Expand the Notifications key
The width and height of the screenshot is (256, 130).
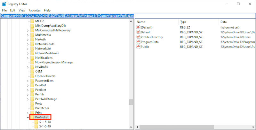coord(28,58)
